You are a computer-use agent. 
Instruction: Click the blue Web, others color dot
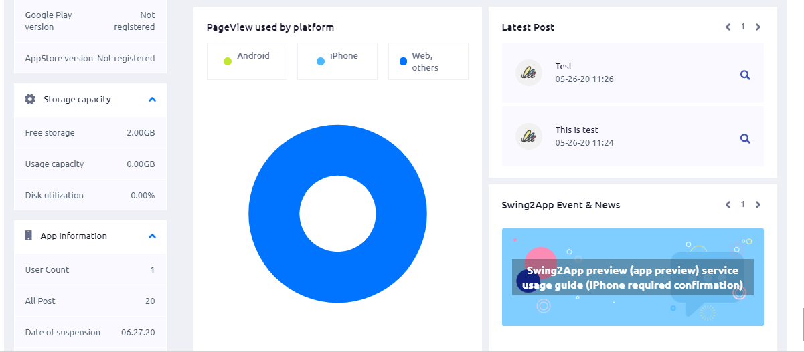[403, 61]
